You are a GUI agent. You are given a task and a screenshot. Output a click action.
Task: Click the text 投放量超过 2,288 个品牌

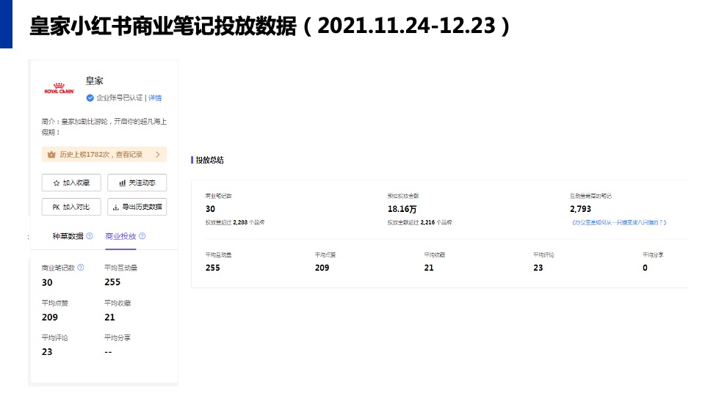[235, 222]
